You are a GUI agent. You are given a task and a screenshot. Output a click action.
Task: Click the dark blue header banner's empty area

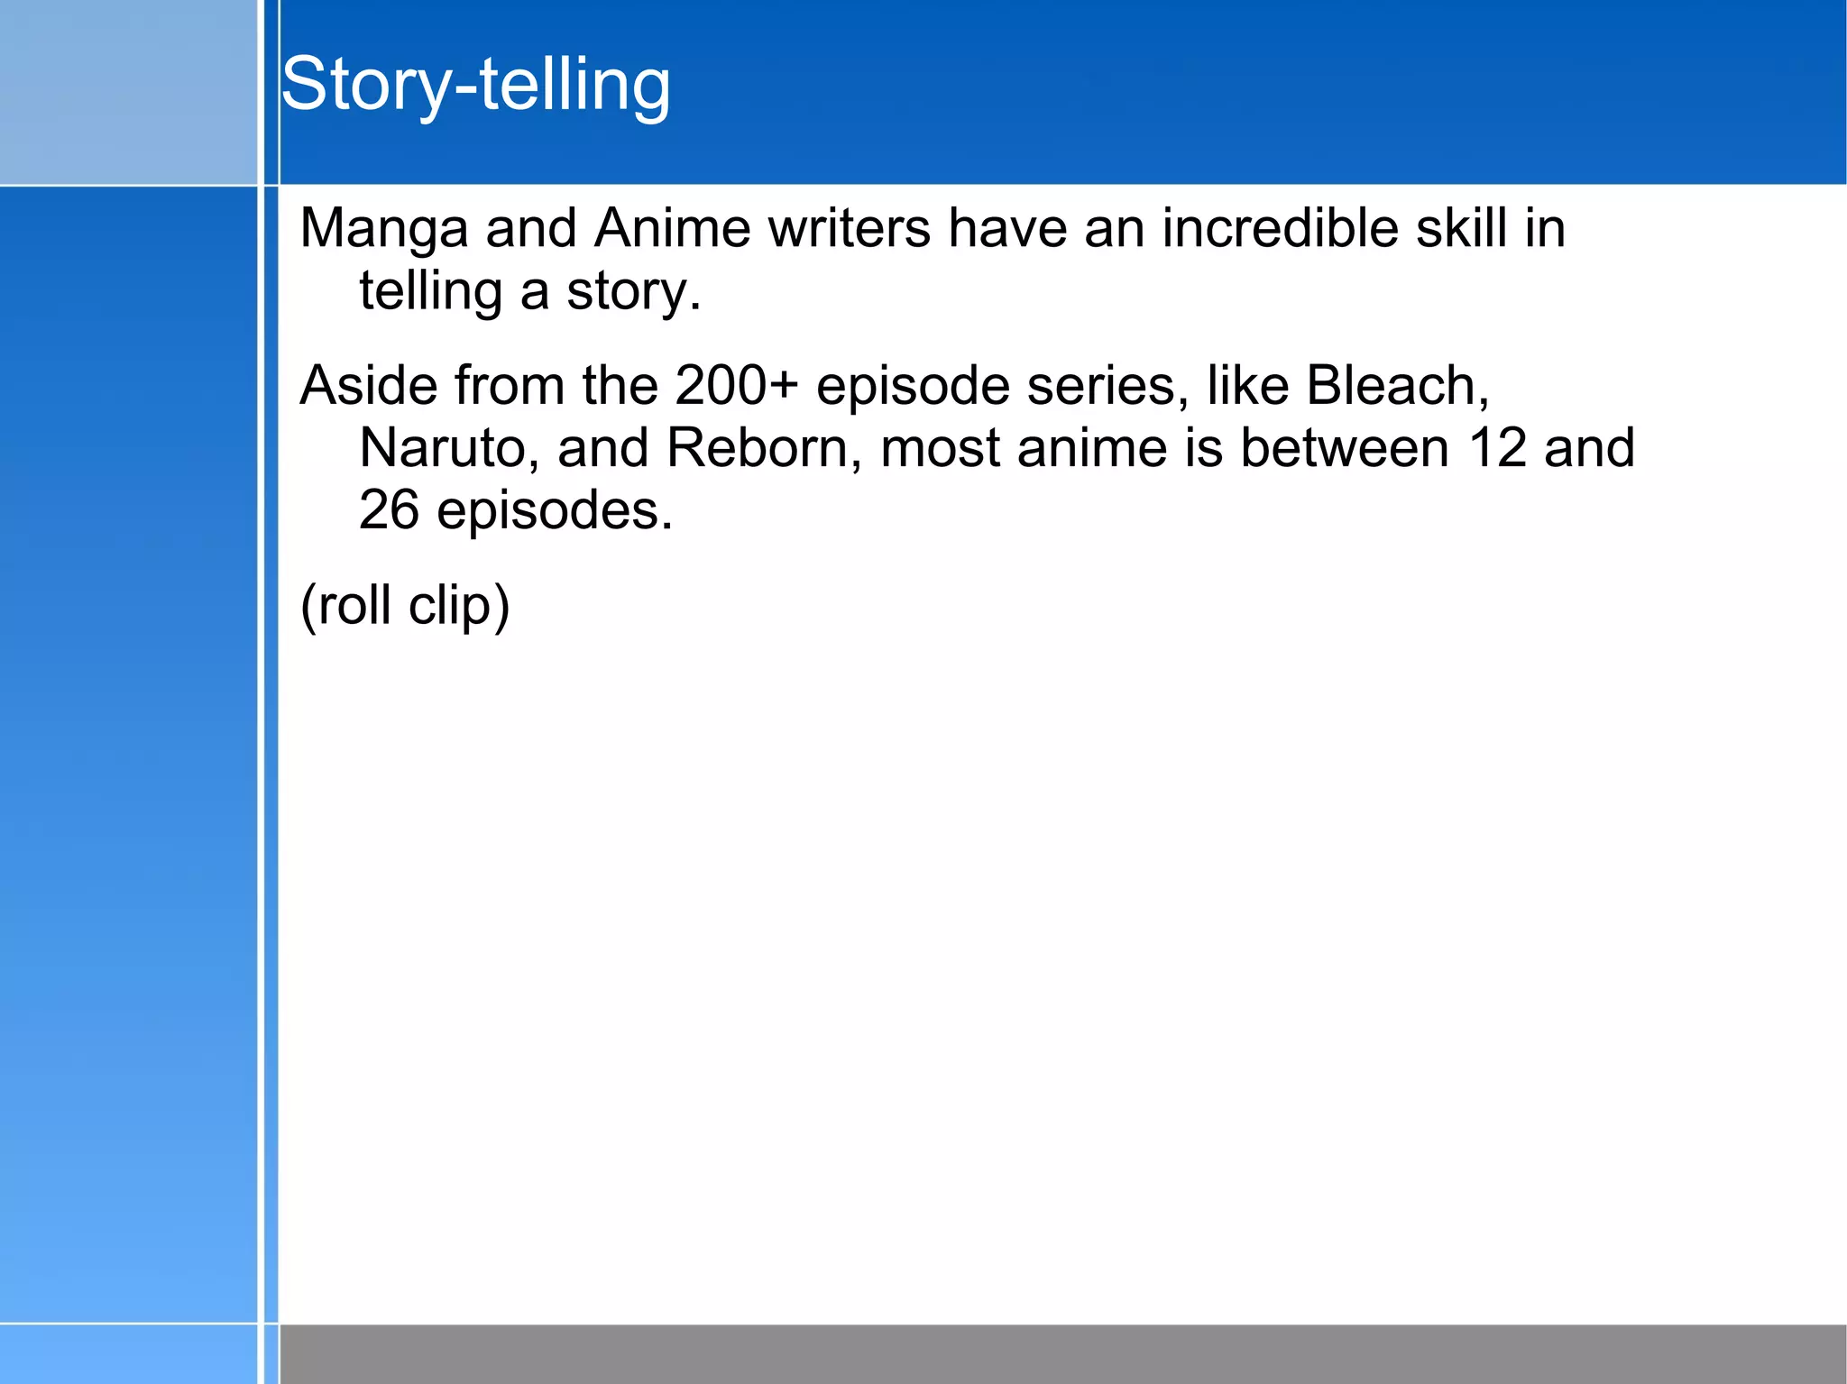click(x=1263, y=90)
